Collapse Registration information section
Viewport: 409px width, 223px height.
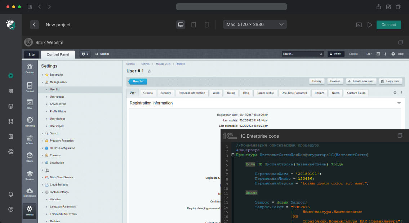[x=399, y=103]
